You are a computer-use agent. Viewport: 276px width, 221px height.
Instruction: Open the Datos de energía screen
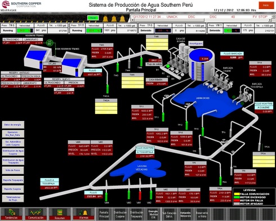click(x=13, y=125)
